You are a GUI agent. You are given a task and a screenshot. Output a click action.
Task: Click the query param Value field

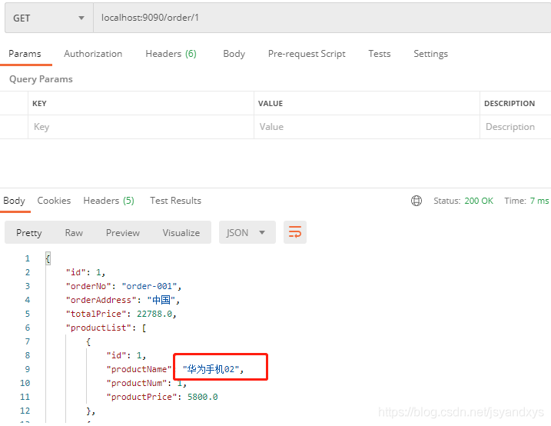pyautogui.click(x=367, y=127)
